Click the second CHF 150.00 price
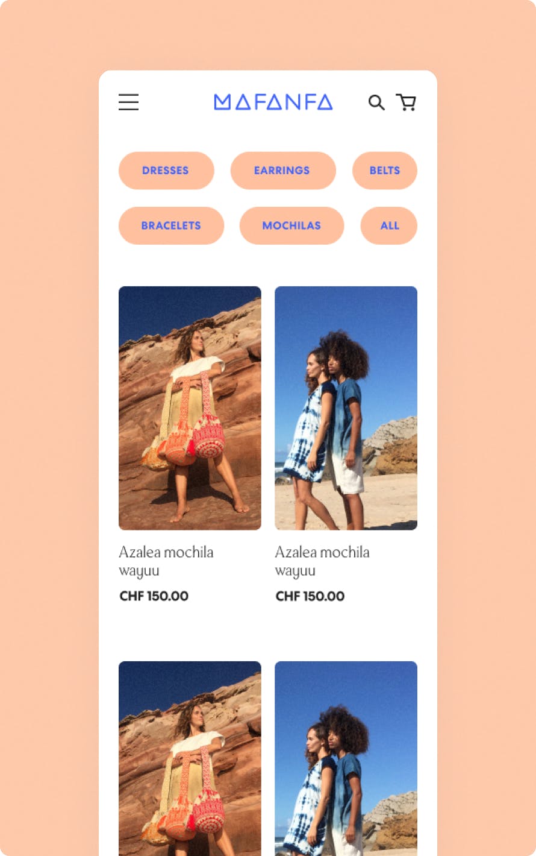Image resolution: width=536 pixels, height=856 pixels. pos(310,596)
